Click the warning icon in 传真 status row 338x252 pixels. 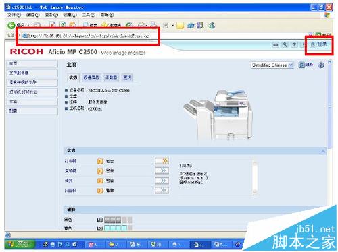(x=100, y=181)
